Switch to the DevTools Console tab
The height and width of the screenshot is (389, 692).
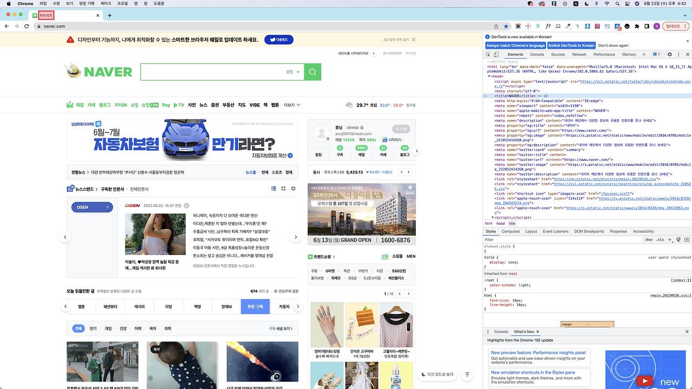coord(537,55)
